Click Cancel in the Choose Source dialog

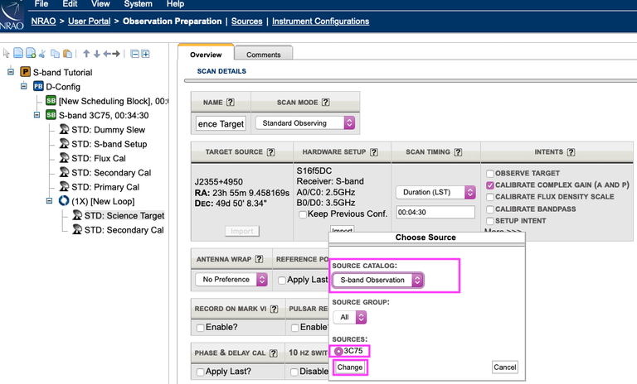[x=504, y=367]
